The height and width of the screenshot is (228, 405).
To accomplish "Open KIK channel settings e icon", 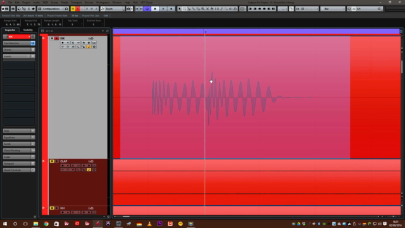I will point(73,42).
